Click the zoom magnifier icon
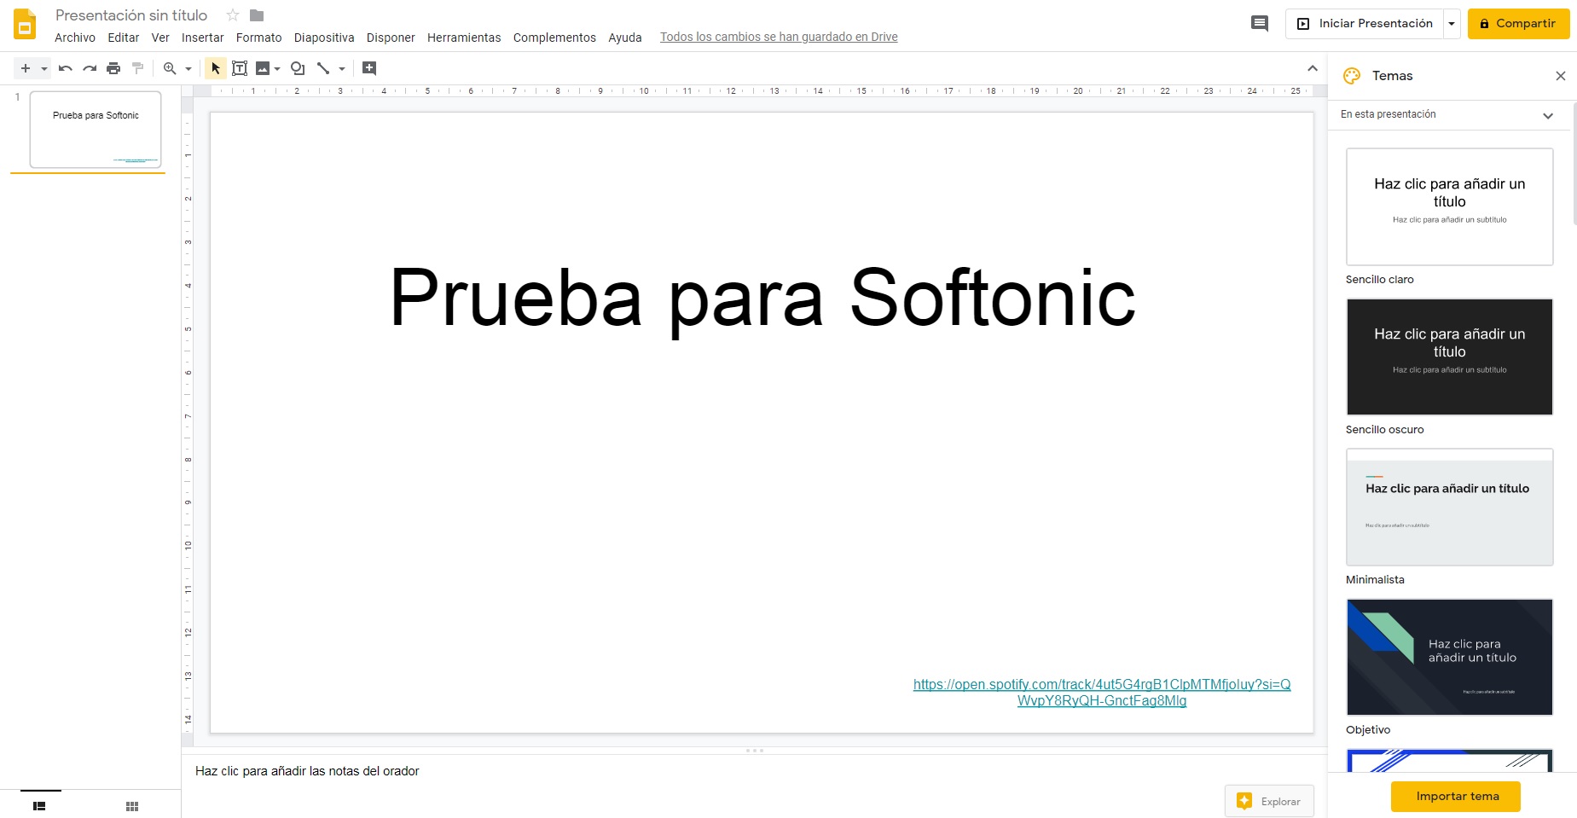 click(170, 68)
